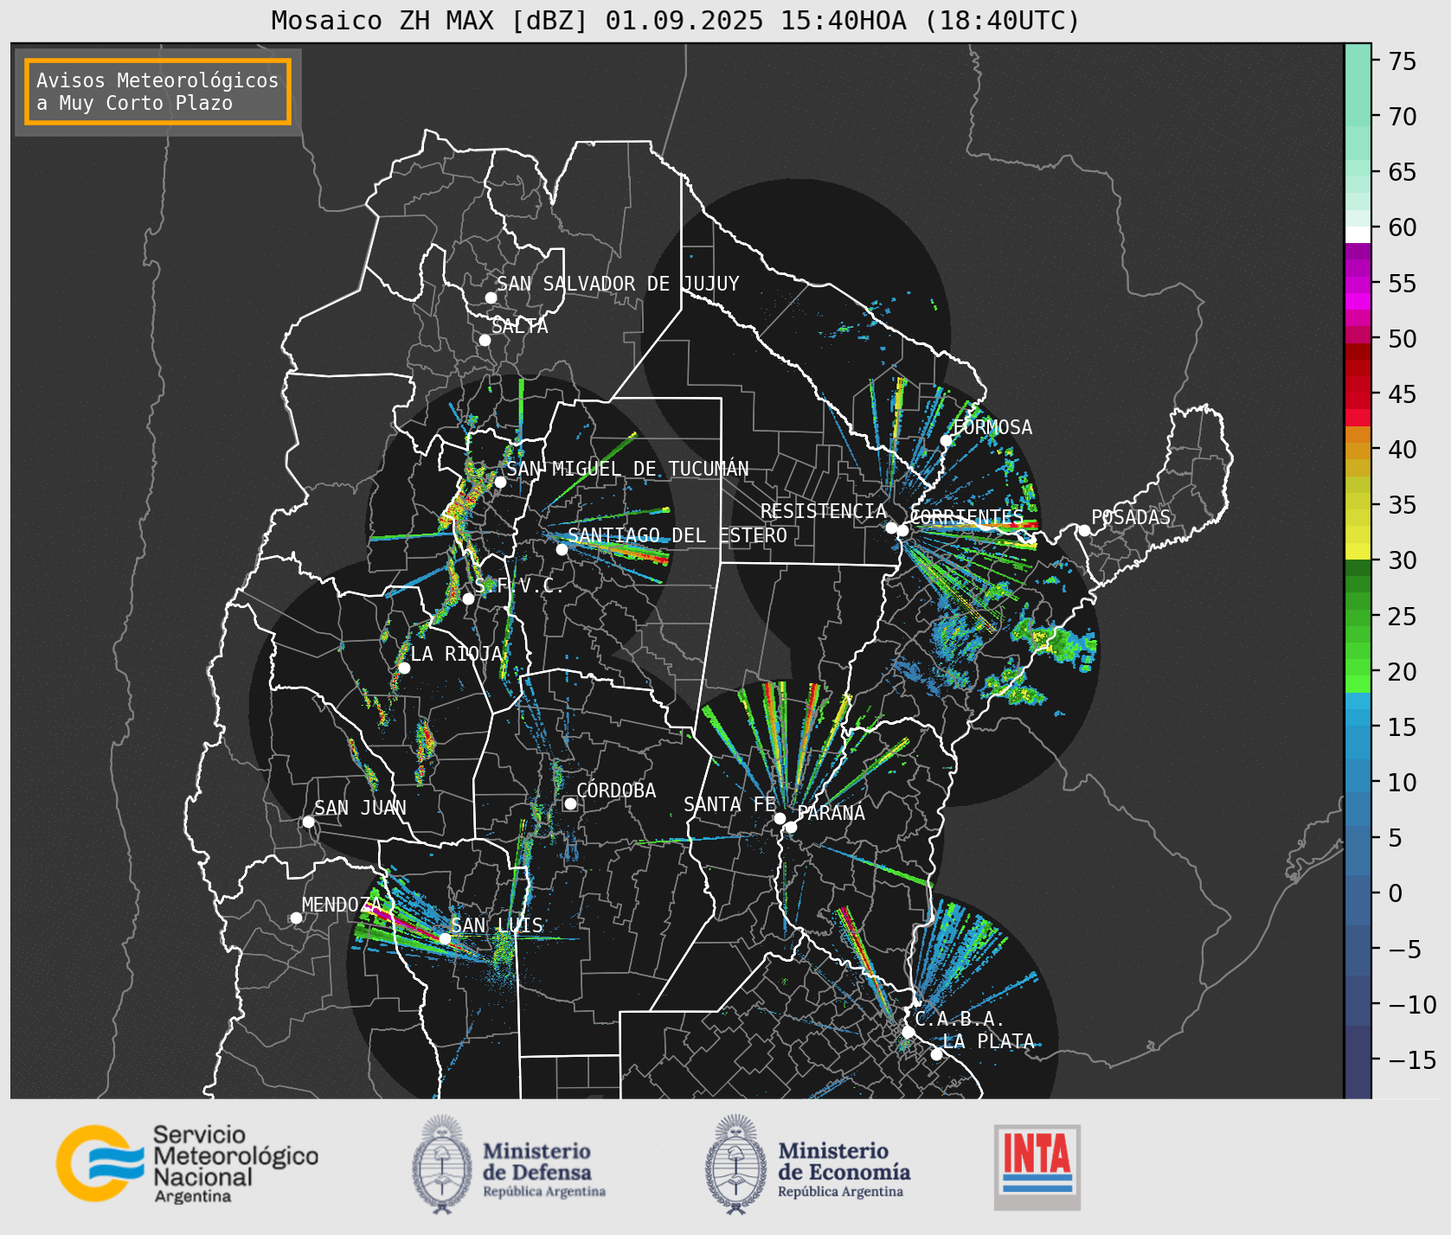Viewport: 1451px width, 1235px height.
Task: Click the CÓRDOBA label text
Action: point(616,790)
